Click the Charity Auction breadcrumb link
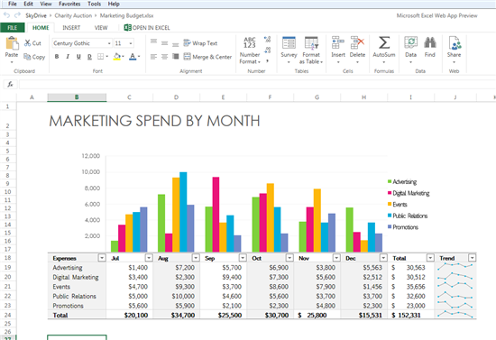496x340 pixels. pyautogui.click(x=73, y=15)
